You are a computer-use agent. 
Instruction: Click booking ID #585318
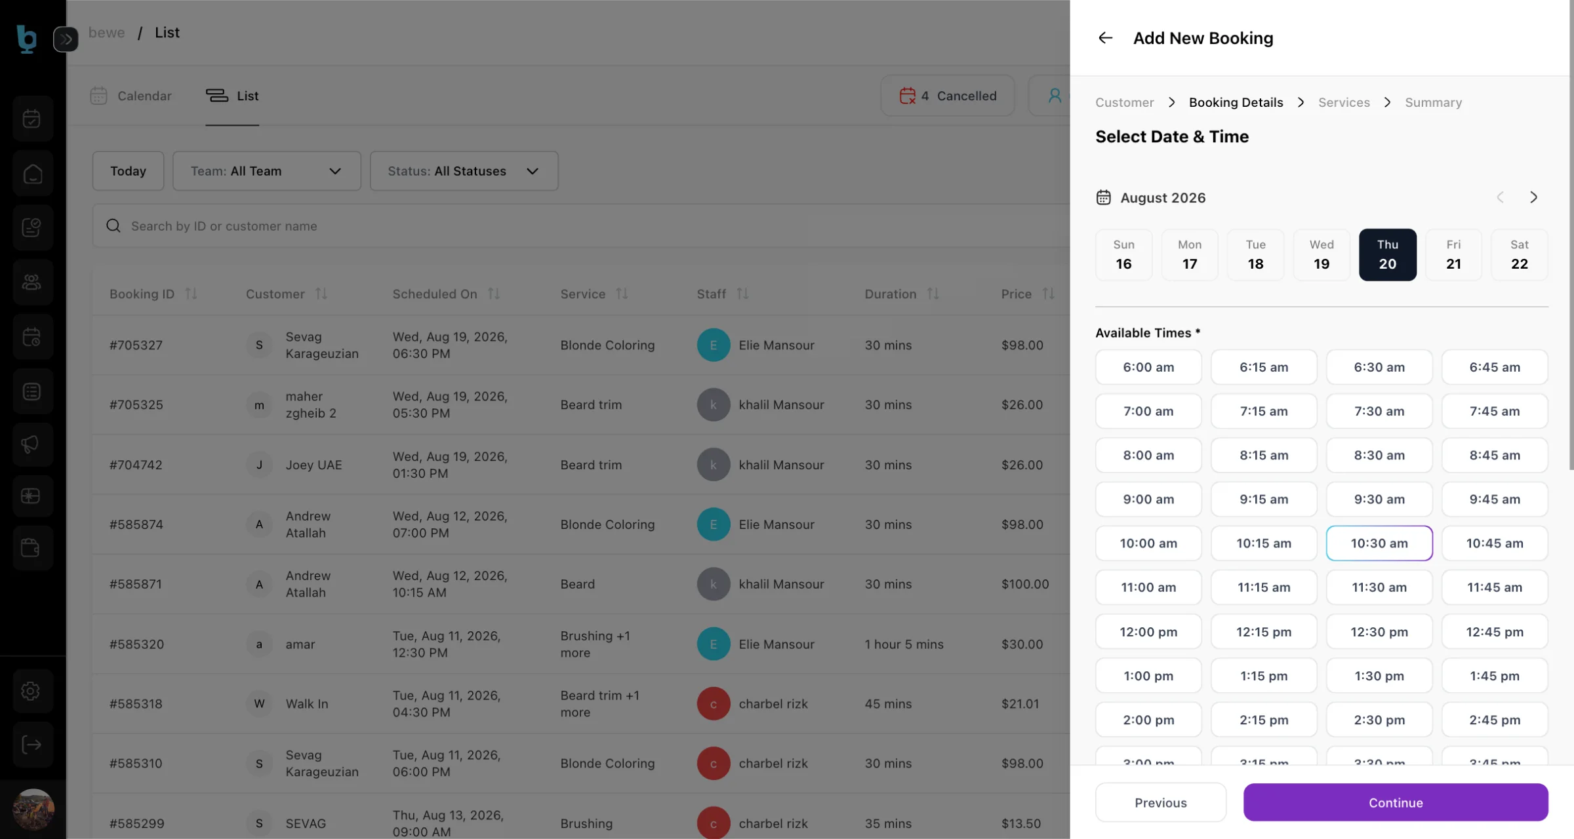136,703
